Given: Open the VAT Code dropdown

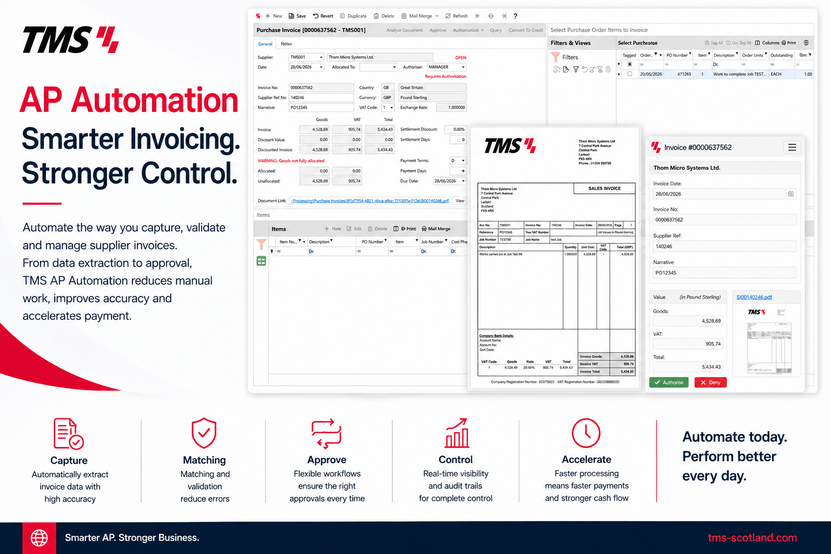Looking at the screenshot, I should pyautogui.click(x=392, y=108).
